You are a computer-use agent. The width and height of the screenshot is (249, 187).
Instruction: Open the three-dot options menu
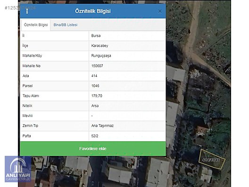pos(27,11)
